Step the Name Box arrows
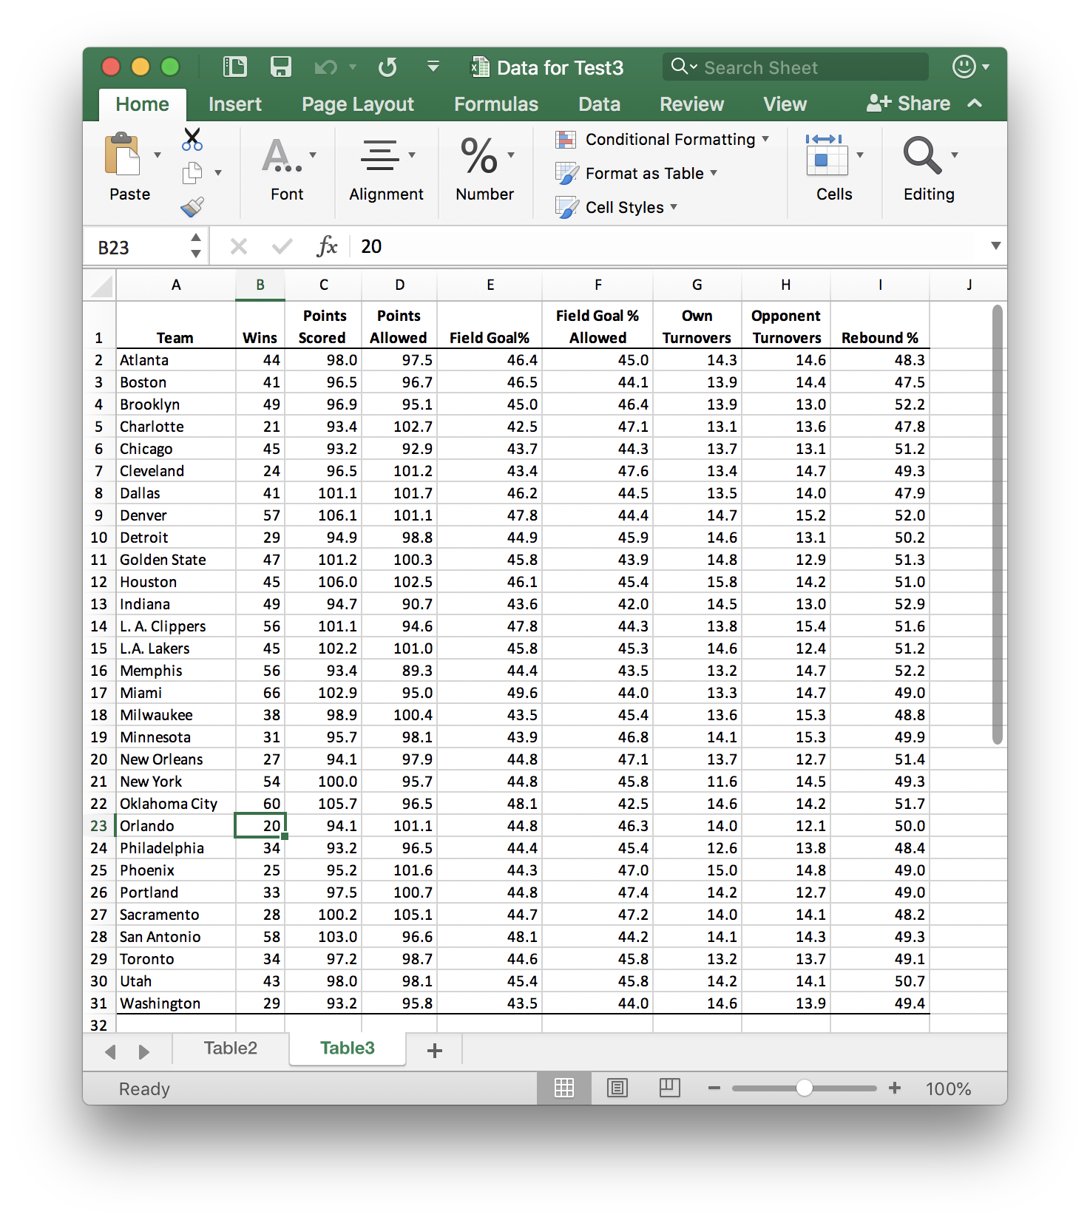 (196, 245)
